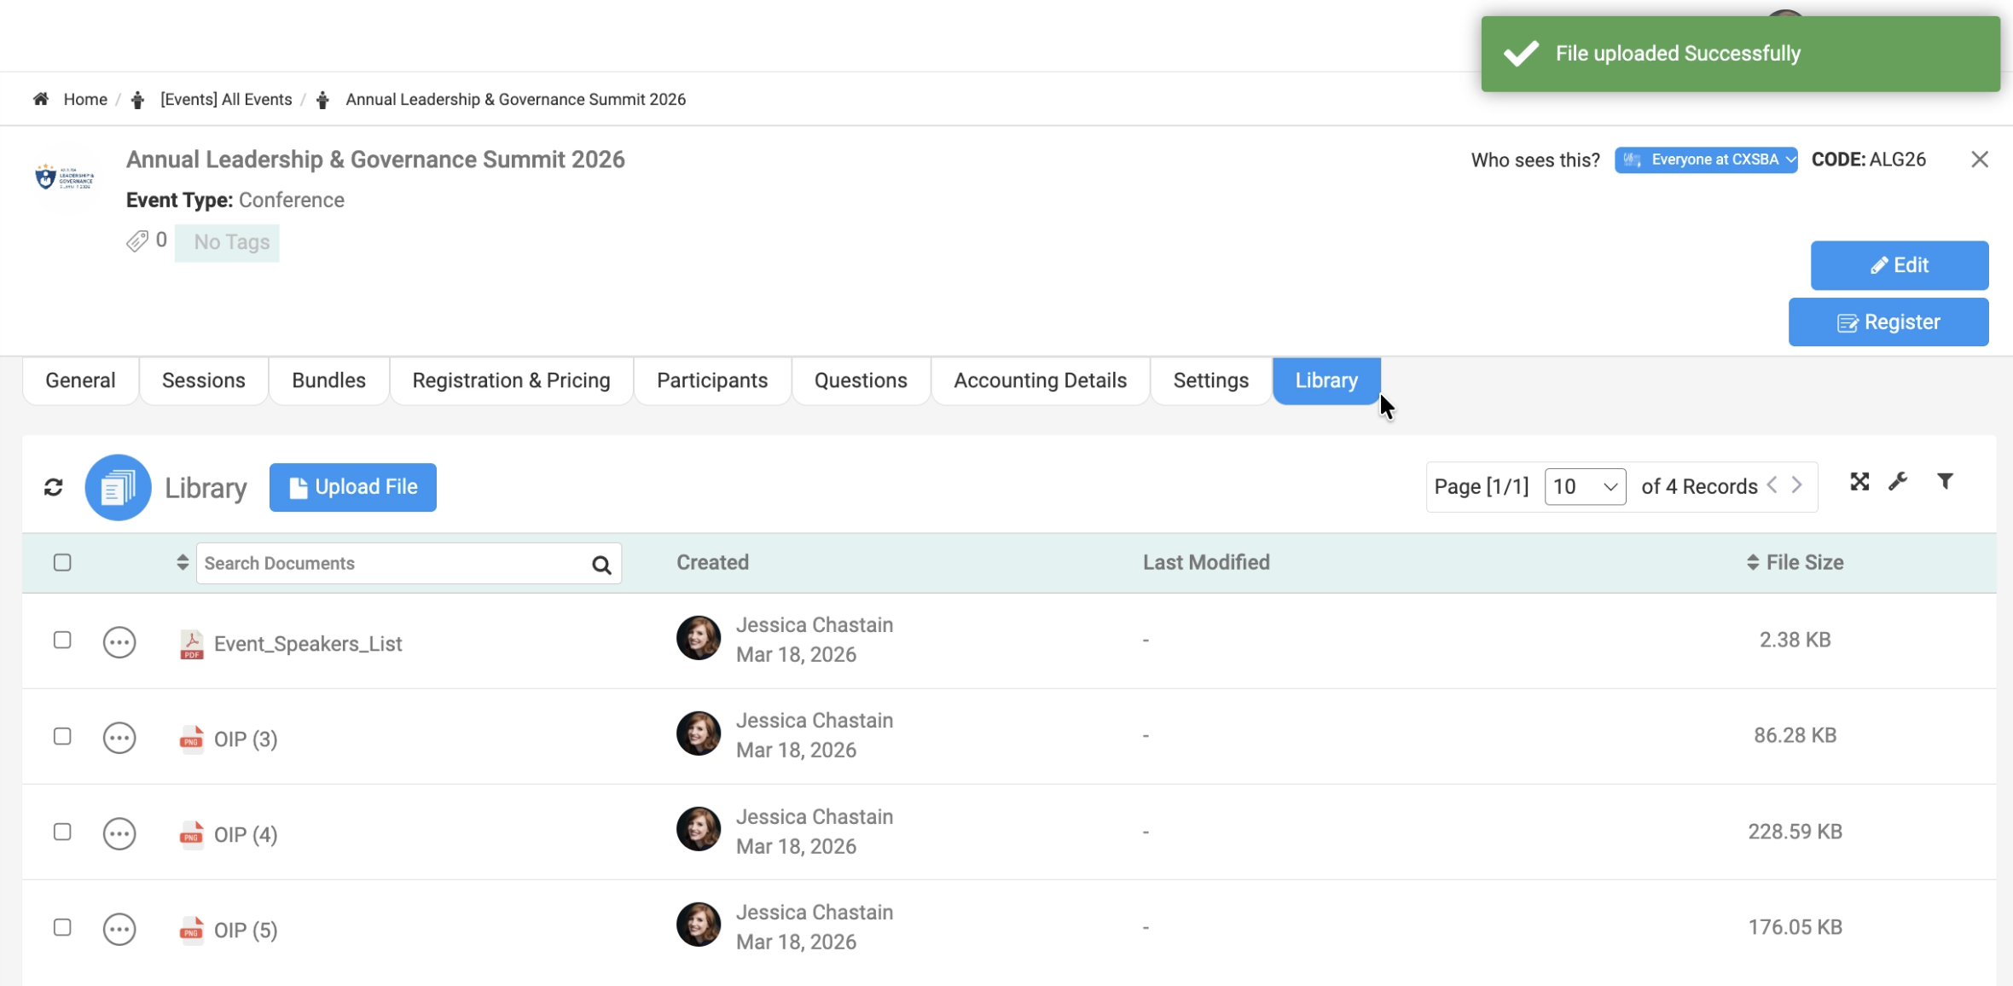Open the records per page dropdown
The width and height of the screenshot is (2013, 986).
pos(1585,486)
